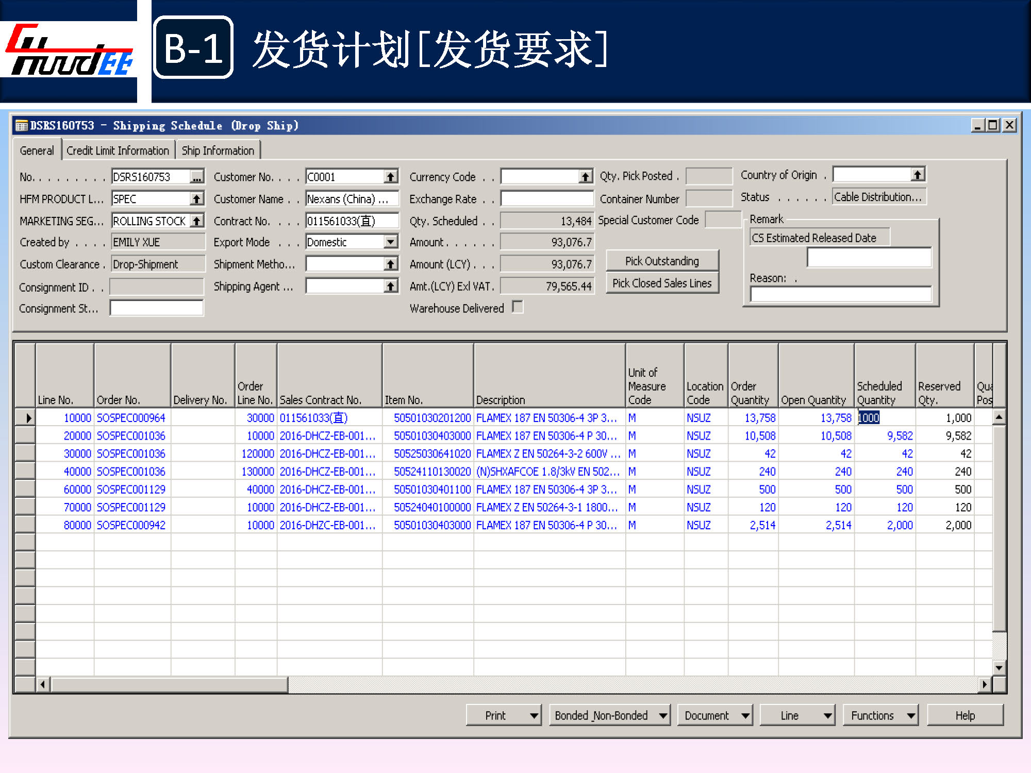Open the Currency Code lookup arrow
The image size is (1031, 773).
tap(585, 177)
